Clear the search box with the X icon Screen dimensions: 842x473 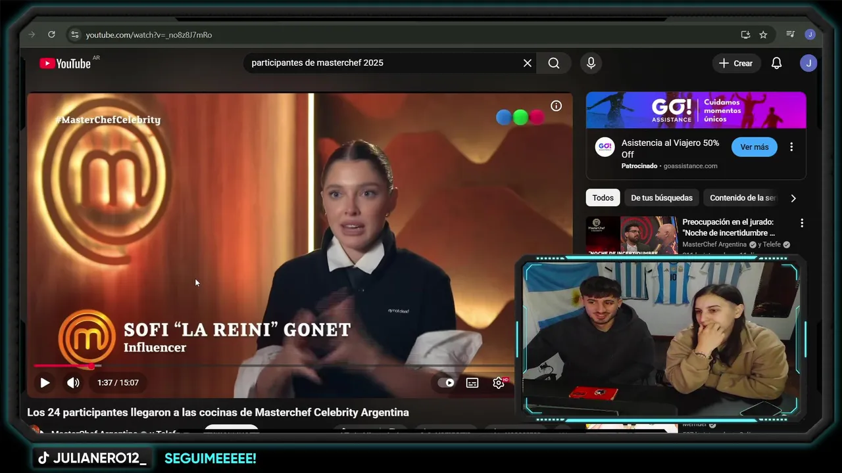(x=528, y=63)
